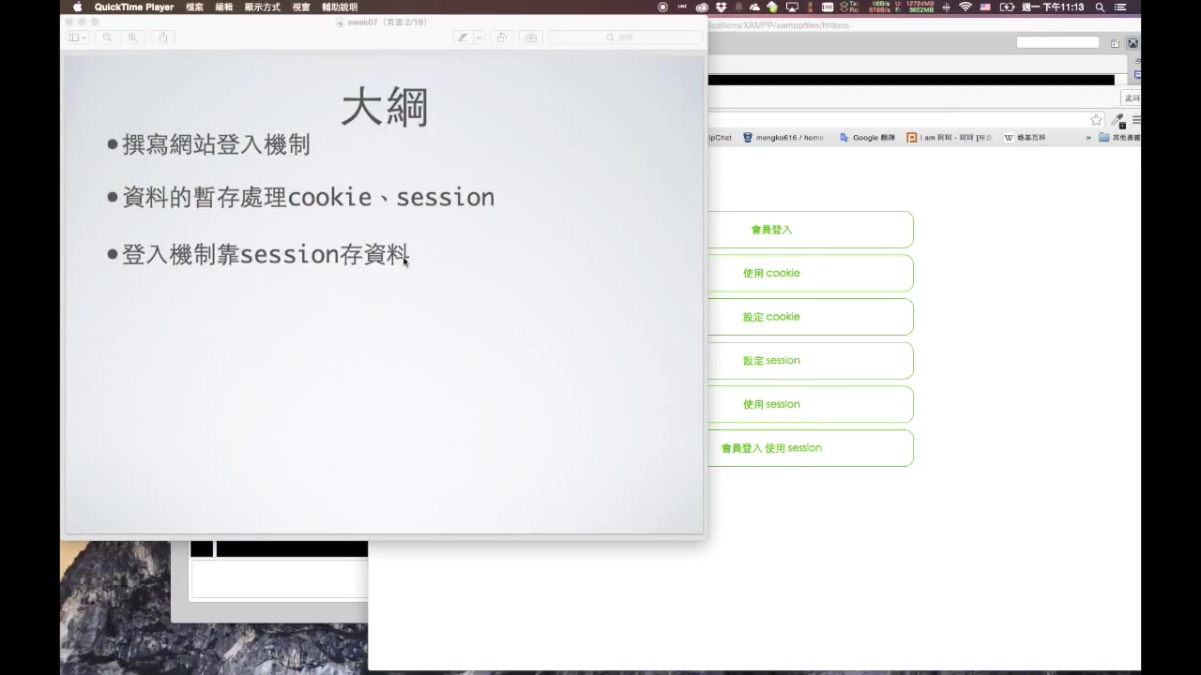Click the battery status icon

1008,7
